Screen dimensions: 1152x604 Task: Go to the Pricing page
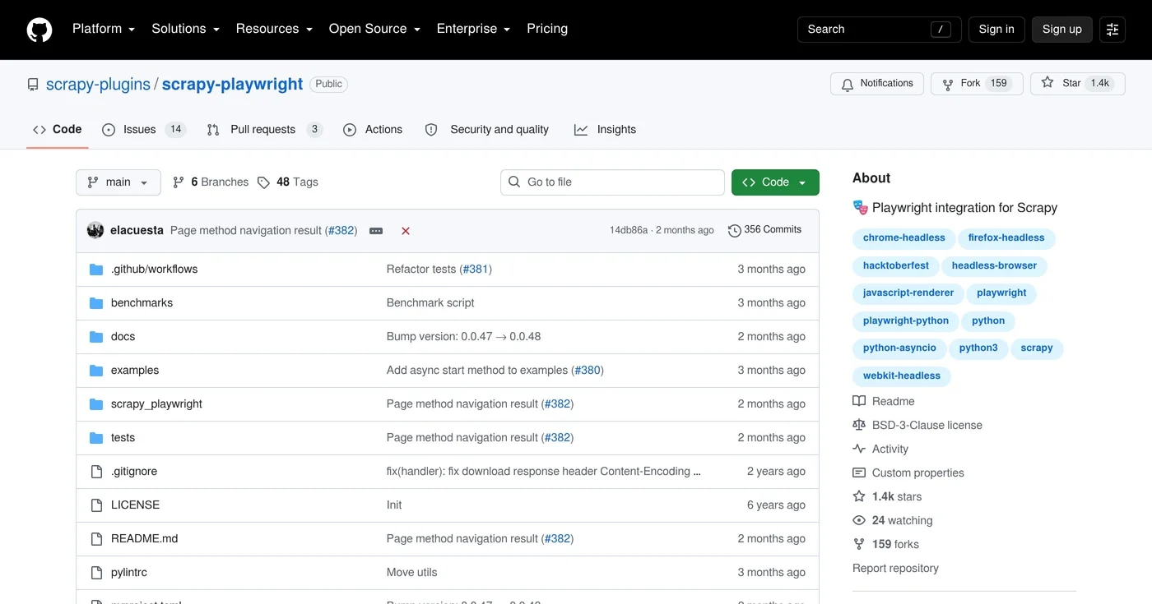point(547,29)
